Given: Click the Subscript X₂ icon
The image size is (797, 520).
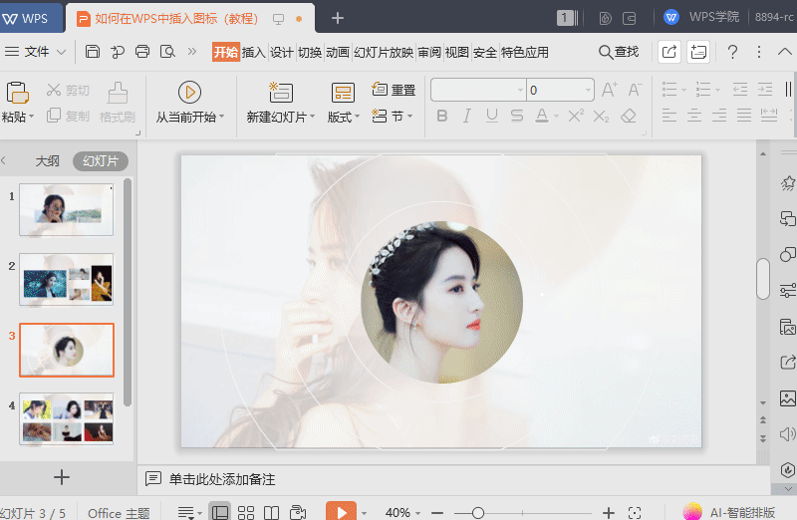Looking at the screenshot, I should coord(601,117).
